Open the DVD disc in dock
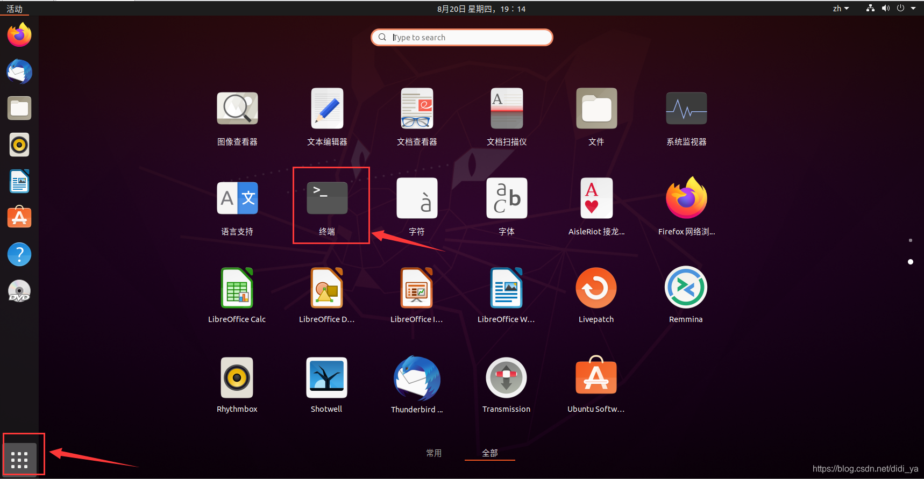This screenshot has width=924, height=479. [19, 291]
